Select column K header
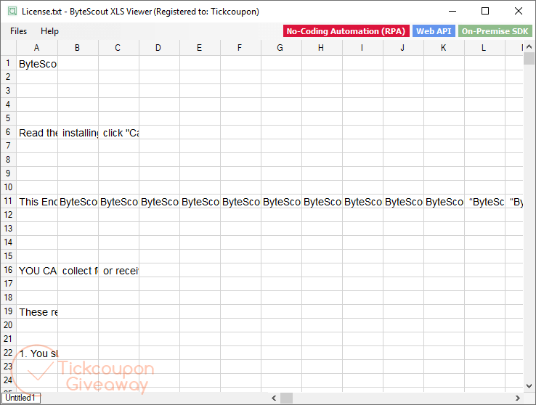536x405 pixels. point(444,48)
